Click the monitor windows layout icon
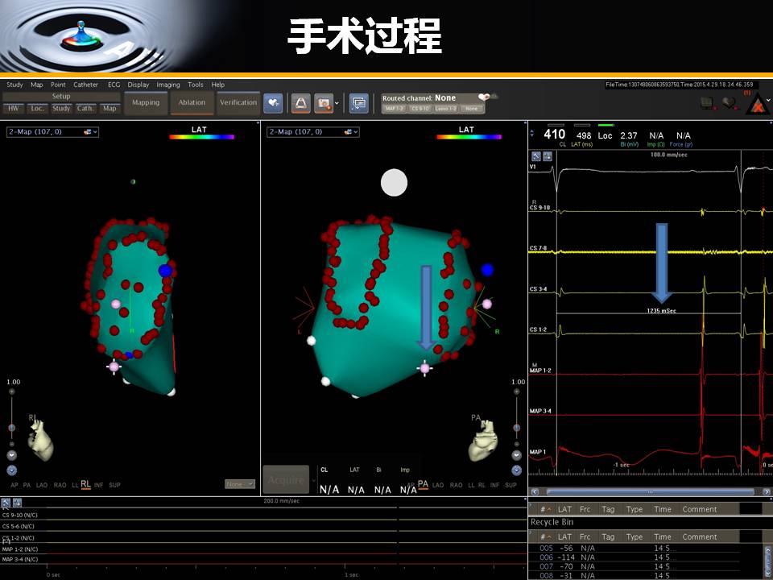The width and height of the screenshot is (773, 580). coord(358,103)
